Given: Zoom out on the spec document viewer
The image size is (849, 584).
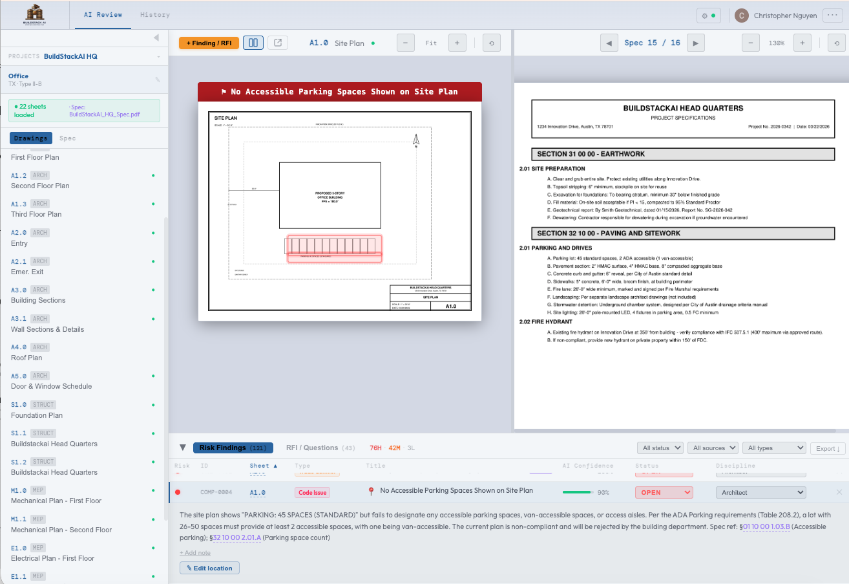Looking at the screenshot, I should [750, 43].
